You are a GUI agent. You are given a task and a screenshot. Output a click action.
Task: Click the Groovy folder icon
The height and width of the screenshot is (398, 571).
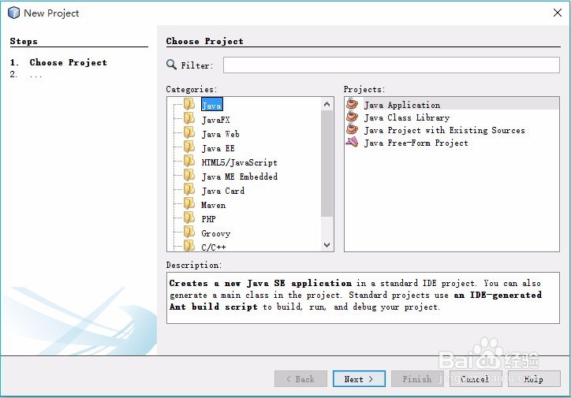pyautogui.click(x=189, y=232)
